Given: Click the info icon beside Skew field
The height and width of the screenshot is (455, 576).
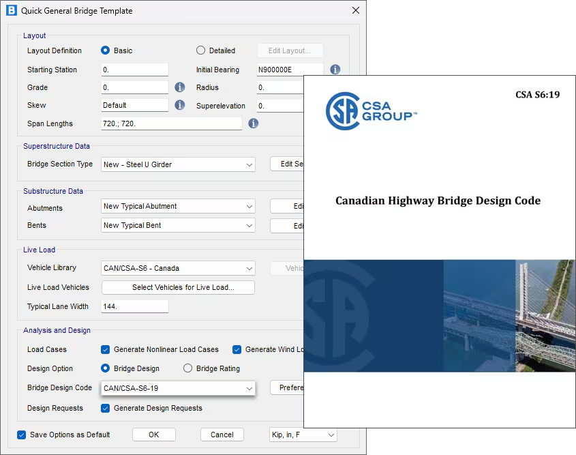Looking at the screenshot, I should [x=179, y=105].
